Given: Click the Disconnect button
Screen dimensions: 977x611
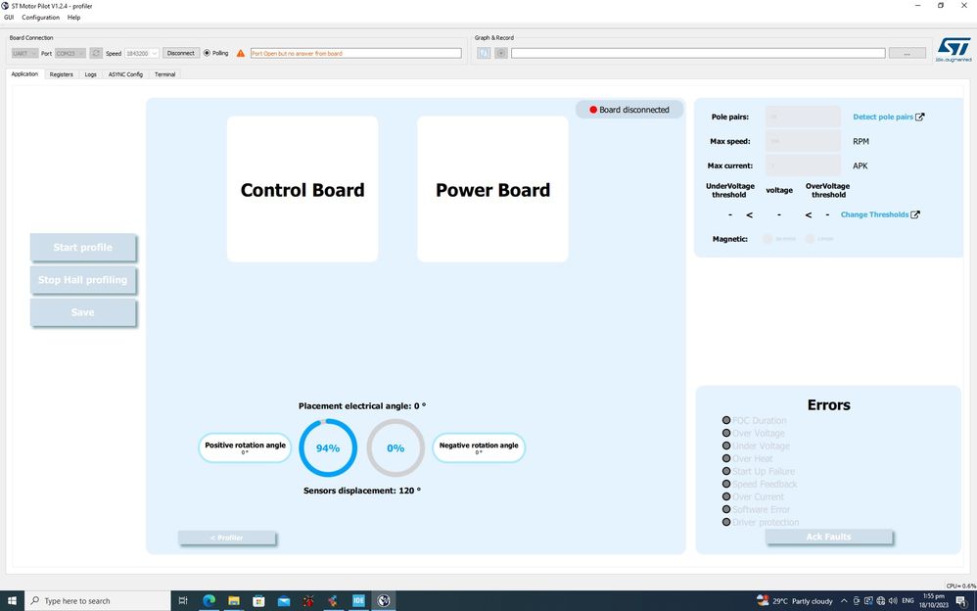Looking at the screenshot, I should click(x=181, y=53).
